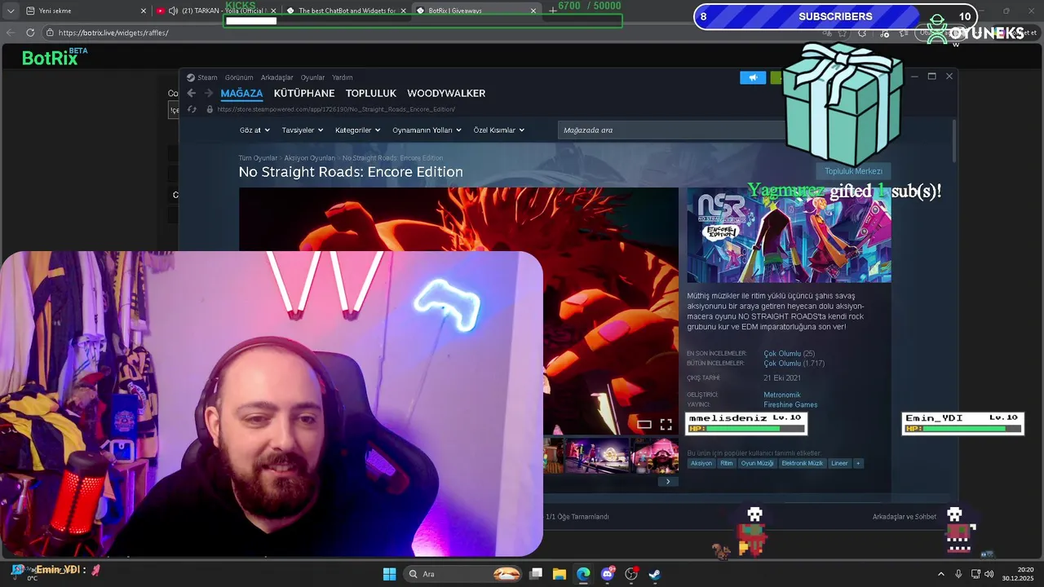1044x587 pixels.
Task: Open Discord from the taskbar
Action: 608,574
